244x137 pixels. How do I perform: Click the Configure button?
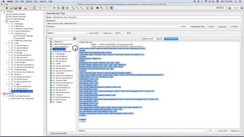click(234, 27)
